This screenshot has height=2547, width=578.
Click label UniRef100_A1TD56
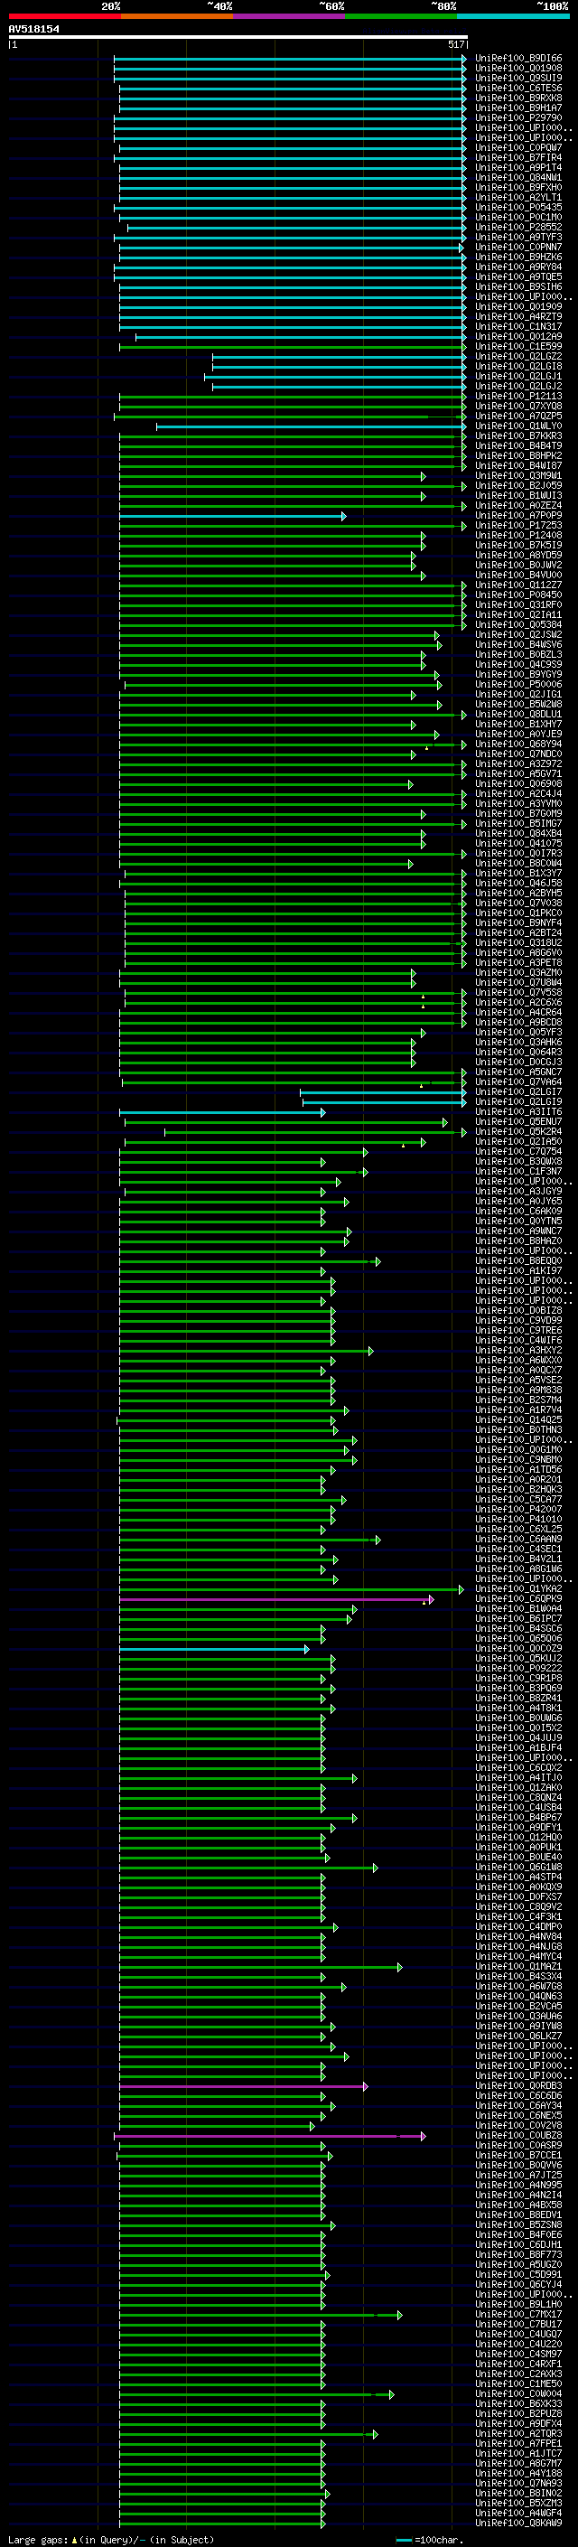point(518,1470)
